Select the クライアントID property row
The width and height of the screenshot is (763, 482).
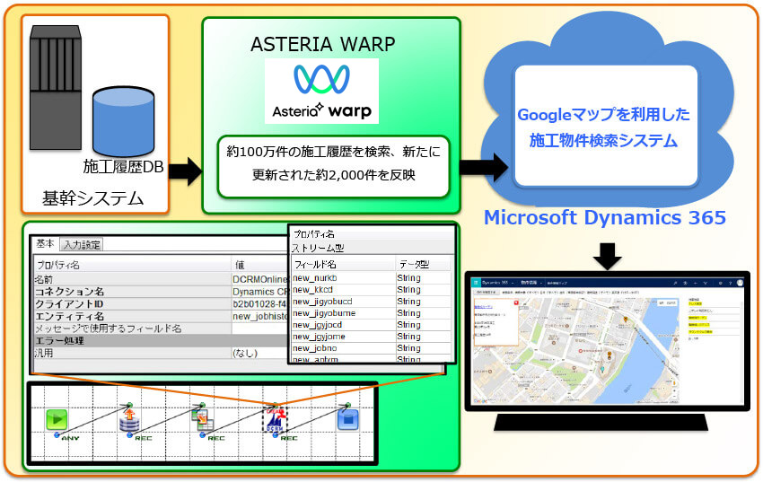point(161,303)
